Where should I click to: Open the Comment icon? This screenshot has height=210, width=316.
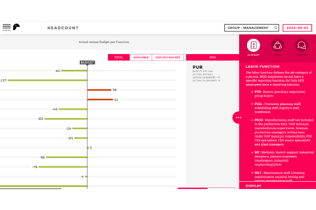click(301, 46)
